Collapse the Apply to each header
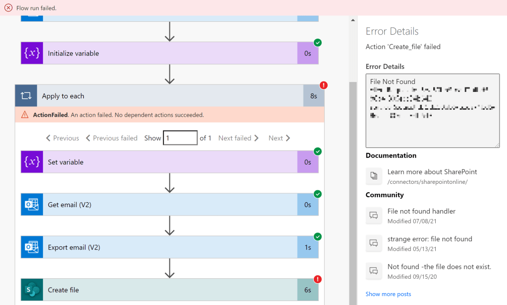 168,96
